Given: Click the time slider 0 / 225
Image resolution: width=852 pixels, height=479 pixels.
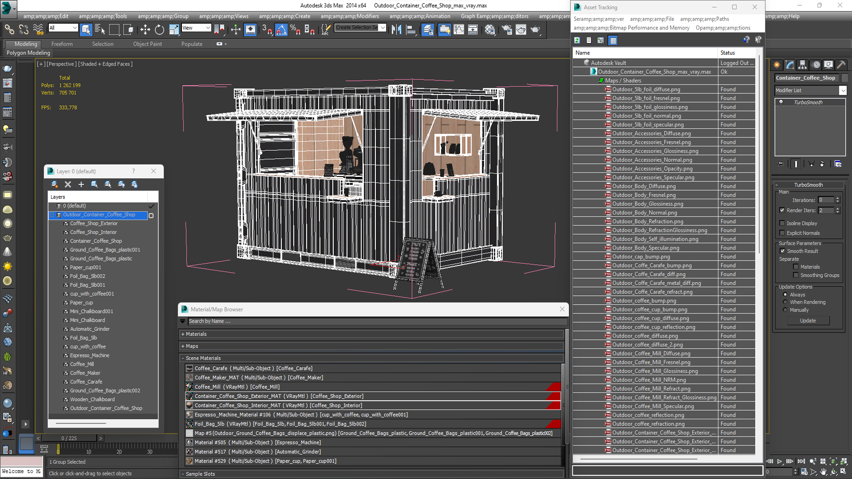Looking at the screenshot, I should (69, 438).
